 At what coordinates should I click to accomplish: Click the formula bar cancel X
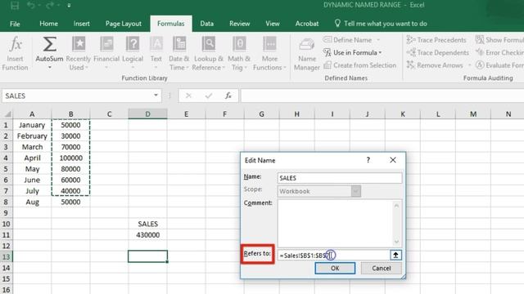point(188,96)
